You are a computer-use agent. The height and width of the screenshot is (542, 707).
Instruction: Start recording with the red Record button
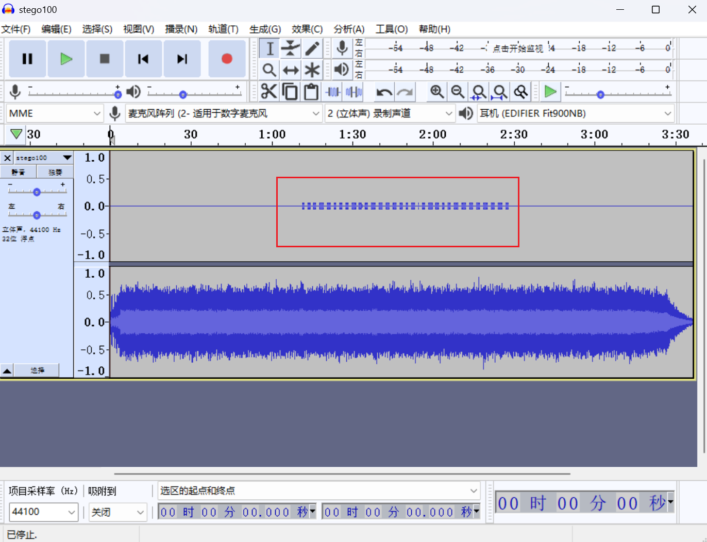227,59
